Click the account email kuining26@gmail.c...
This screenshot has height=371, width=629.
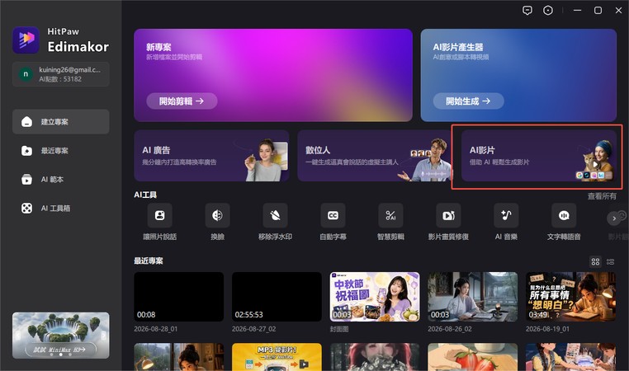pos(70,70)
